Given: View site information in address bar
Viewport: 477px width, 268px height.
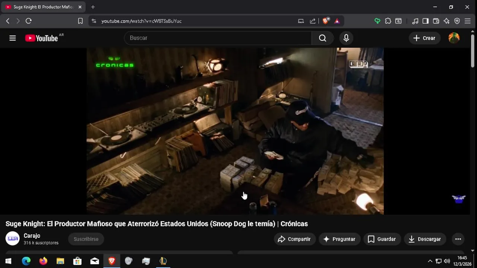Looking at the screenshot, I should (94, 21).
